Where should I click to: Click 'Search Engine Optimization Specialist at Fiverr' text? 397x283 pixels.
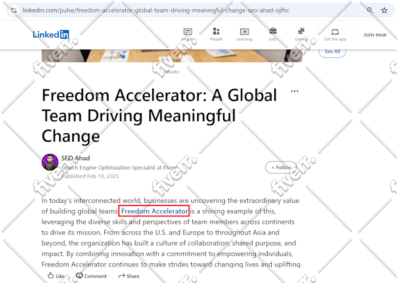click(x=119, y=168)
